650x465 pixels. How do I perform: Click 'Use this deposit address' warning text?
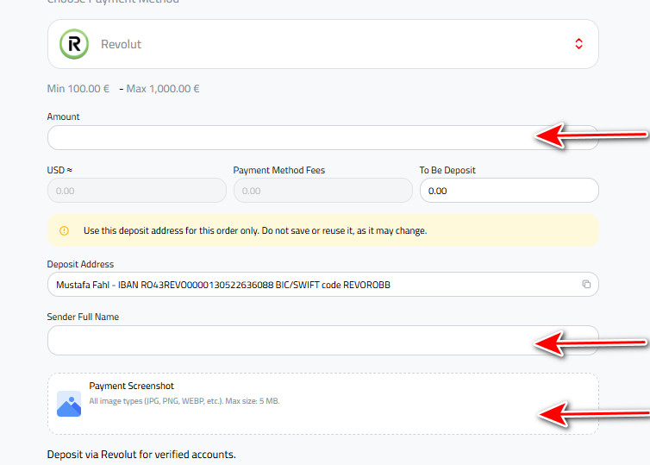click(255, 230)
